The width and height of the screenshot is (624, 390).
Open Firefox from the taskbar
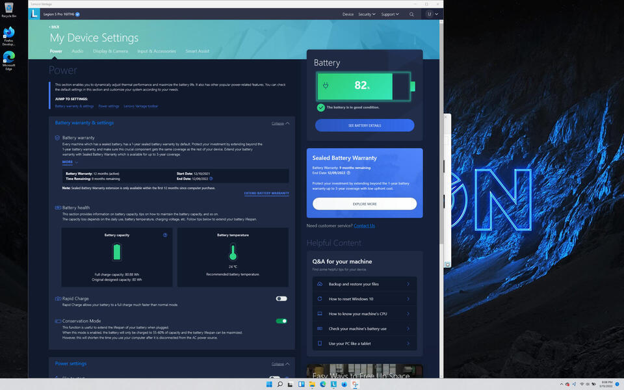tap(344, 384)
